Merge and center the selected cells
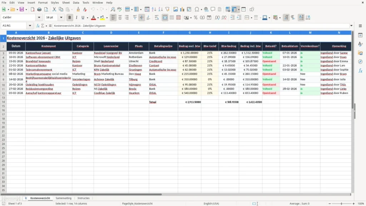 165,18
